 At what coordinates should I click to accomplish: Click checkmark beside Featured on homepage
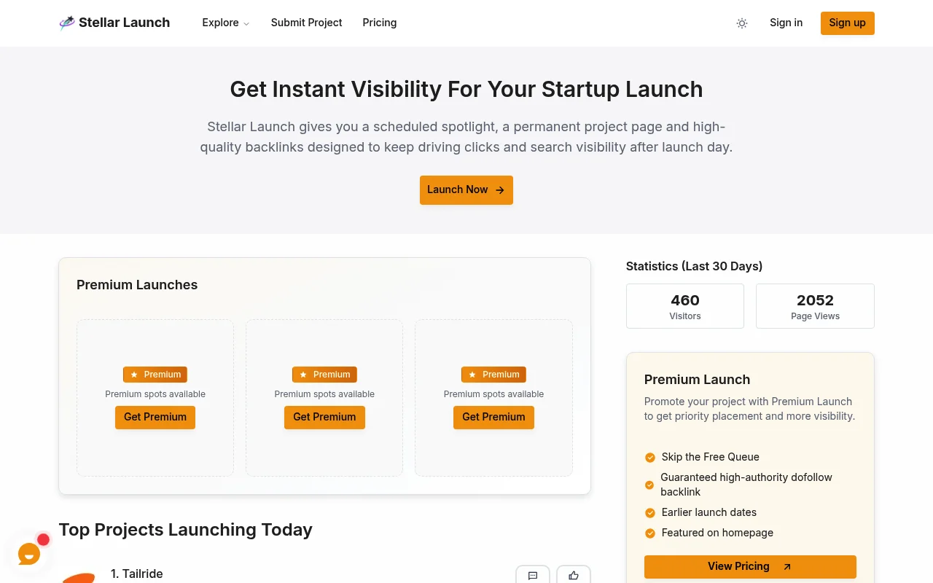(649, 533)
